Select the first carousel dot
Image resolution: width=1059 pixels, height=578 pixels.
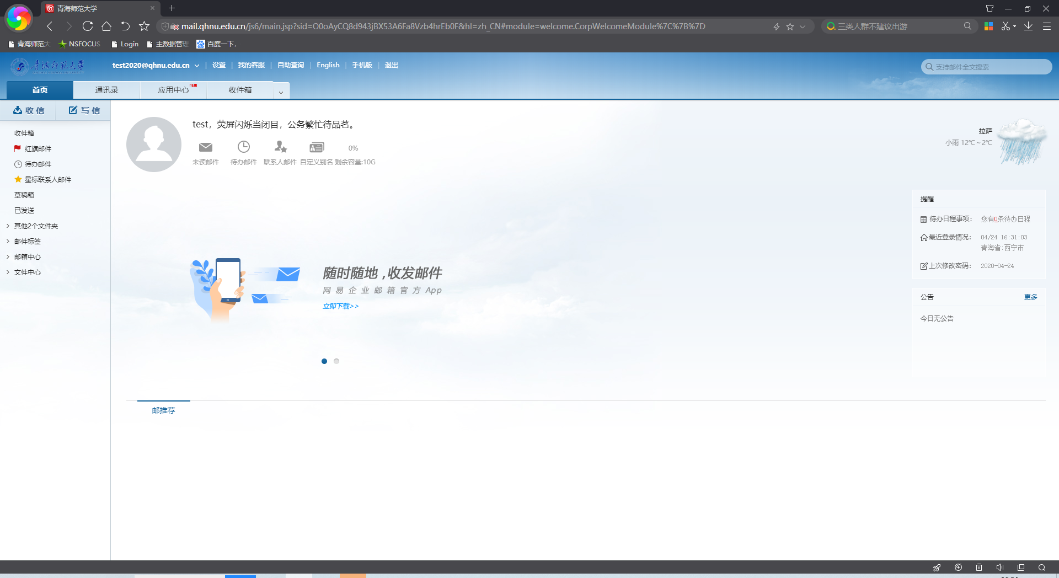click(x=324, y=361)
